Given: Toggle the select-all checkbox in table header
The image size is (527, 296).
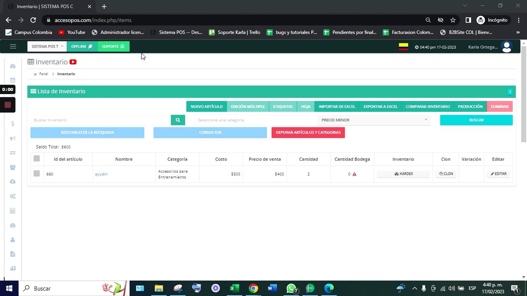Looking at the screenshot, I should click(x=37, y=159).
